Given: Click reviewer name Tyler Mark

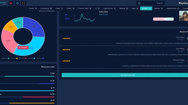Looking at the screenshot, I should (x=180, y=49).
